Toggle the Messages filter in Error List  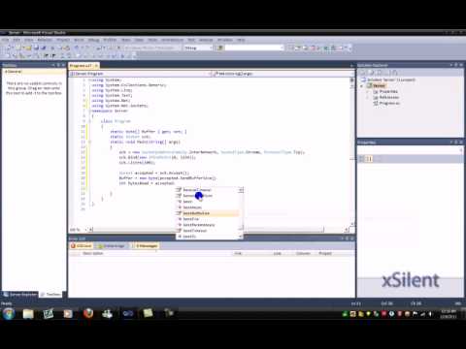pyautogui.click(x=146, y=246)
